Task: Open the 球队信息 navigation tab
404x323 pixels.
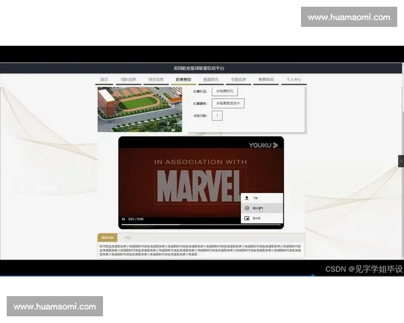Action: coord(128,79)
